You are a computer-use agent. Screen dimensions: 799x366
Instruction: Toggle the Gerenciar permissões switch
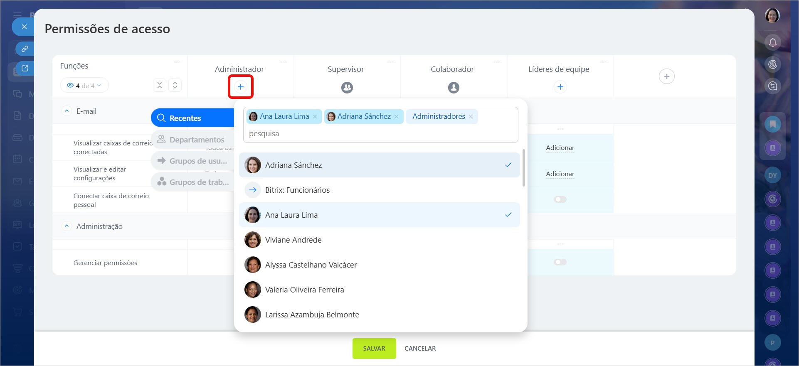click(x=560, y=262)
